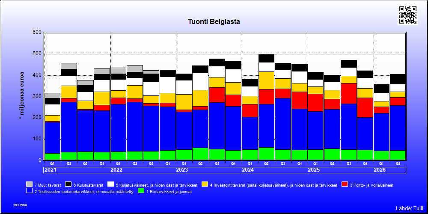
Task: Click the red segment of the 2025 Q4 bar
Action: point(365,107)
